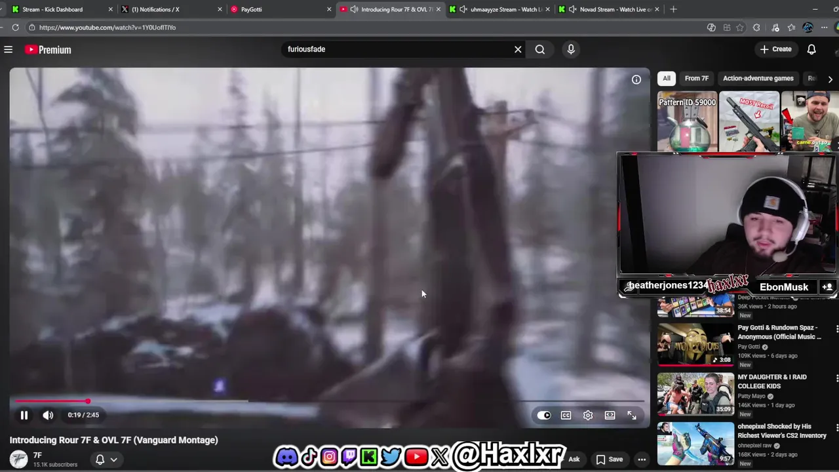Image resolution: width=839 pixels, height=472 pixels.
Task: Open the browser settings and more menu
Action: coord(824,28)
